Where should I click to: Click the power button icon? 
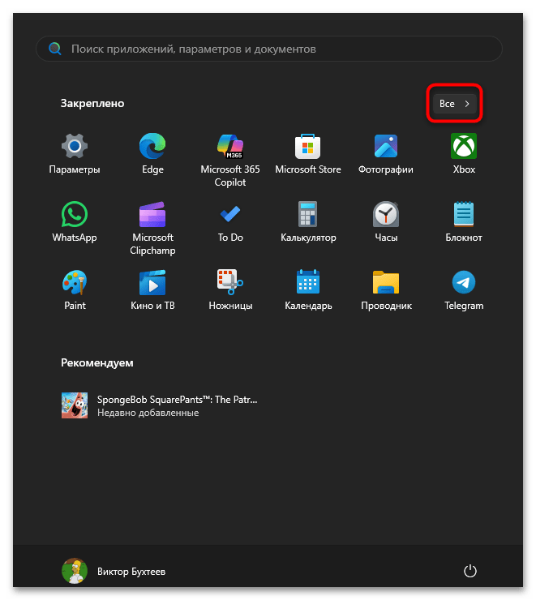point(470,571)
